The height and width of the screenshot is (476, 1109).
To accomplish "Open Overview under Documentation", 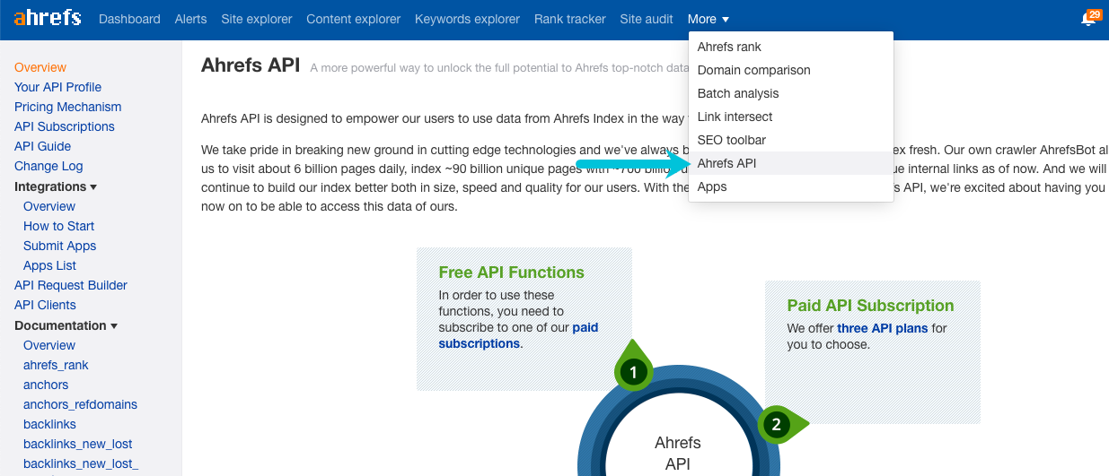I will pos(49,345).
